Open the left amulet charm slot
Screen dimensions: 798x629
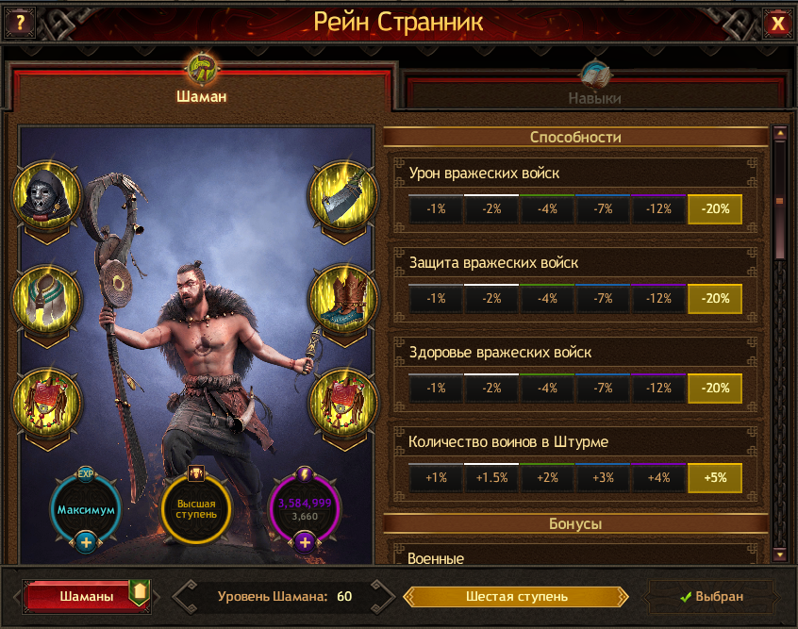tap(46, 403)
